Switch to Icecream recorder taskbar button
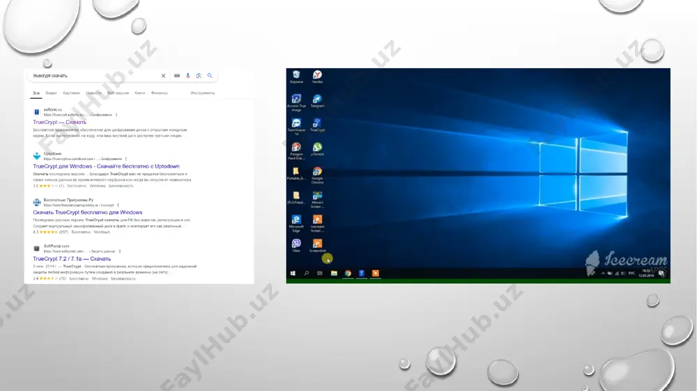The image size is (697, 391). pyautogui.click(x=375, y=273)
